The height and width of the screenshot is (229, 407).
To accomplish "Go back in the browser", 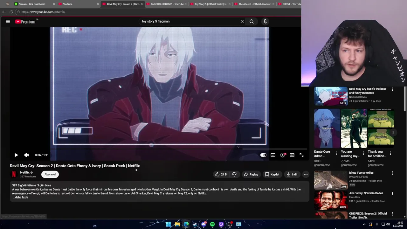I will 4,12.
